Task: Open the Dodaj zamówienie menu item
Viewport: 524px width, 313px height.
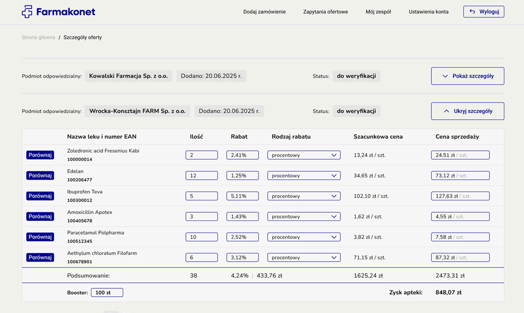Action: coord(264,12)
